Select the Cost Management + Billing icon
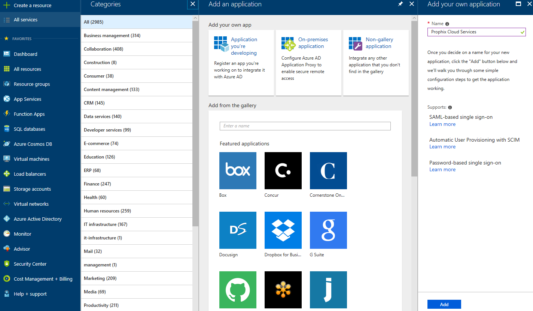Screen dimensions: 533x311 pos(6,279)
